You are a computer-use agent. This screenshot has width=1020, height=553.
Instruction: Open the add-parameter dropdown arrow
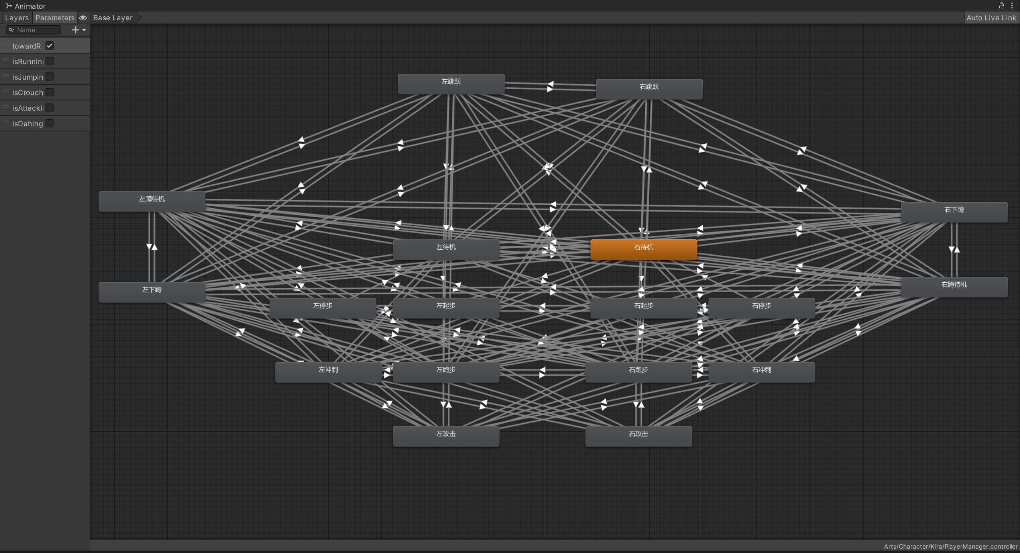click(84, 30)
